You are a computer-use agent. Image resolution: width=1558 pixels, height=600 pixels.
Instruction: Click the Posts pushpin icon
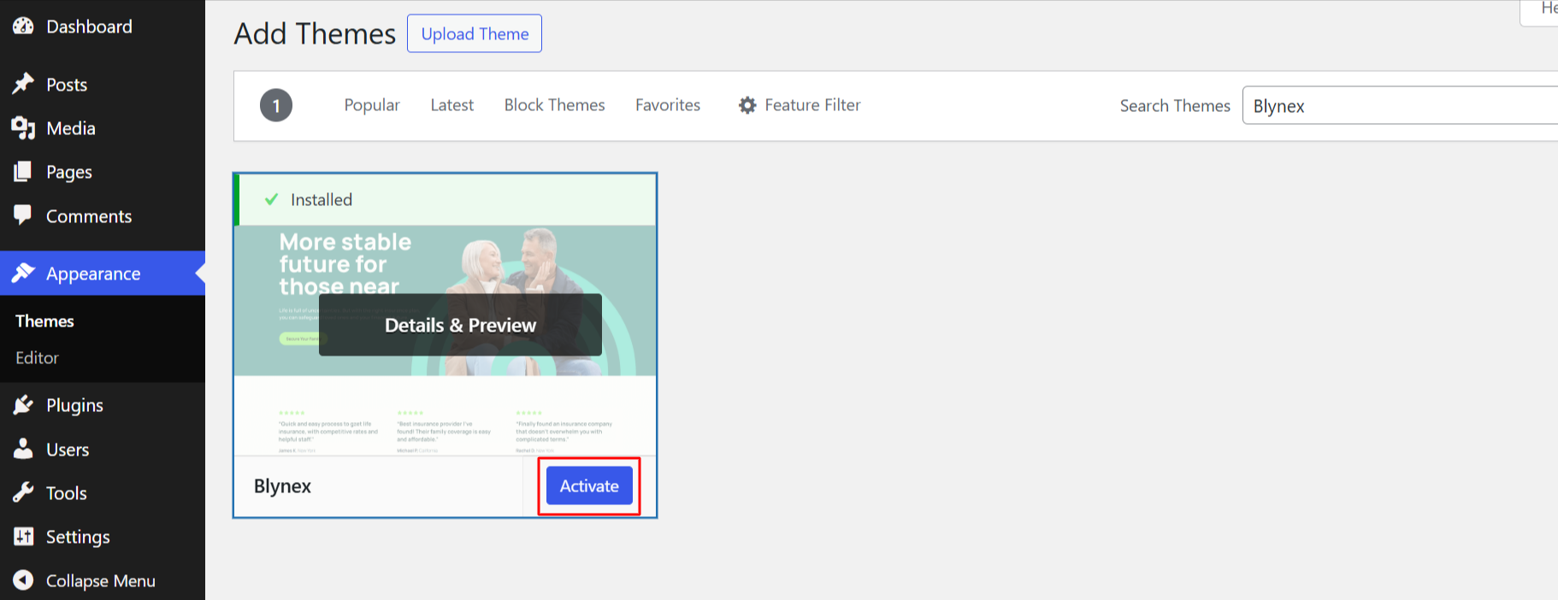click(23, 84)
